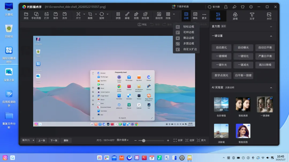Open the 次数说明 link
The image size is (289, 162).
[x=230, y=88]
